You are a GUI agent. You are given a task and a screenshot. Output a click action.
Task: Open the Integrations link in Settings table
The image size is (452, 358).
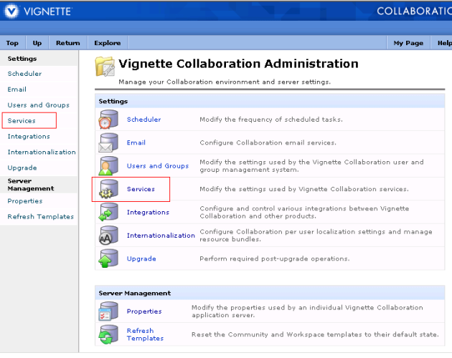pyautogui.click(x=148, y=212)
